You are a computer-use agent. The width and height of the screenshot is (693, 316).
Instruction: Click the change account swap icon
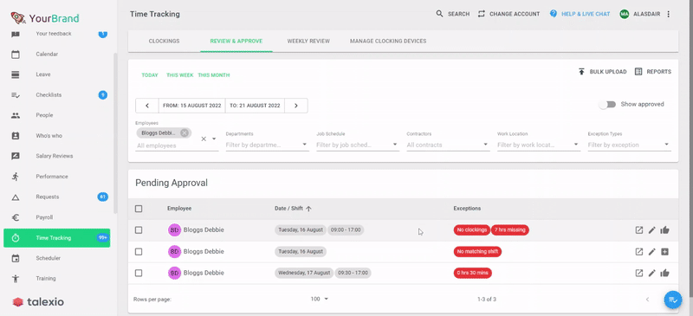482,14
